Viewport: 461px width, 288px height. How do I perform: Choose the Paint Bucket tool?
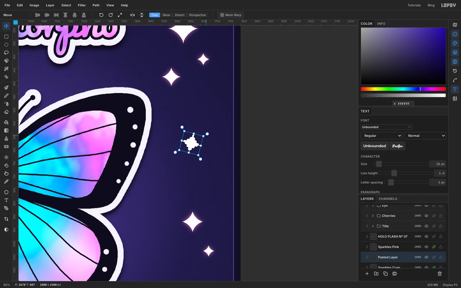[x=6, y=122]
